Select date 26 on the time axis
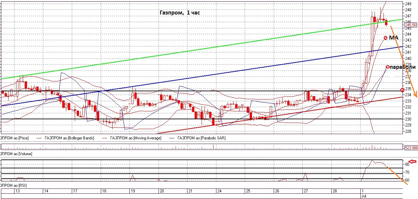 pyautogui.click(x=277, y=191)
